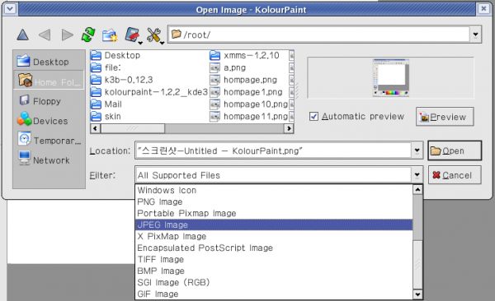Reload the folder with green refresh icon
The height and width of the screenshot is (301, 495).
click(88, 35)
